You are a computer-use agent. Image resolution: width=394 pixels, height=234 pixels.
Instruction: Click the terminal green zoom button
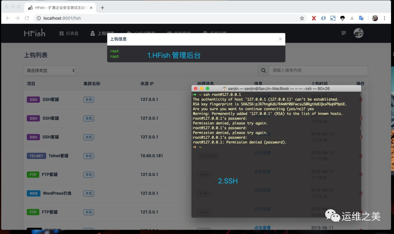(208, 88)
